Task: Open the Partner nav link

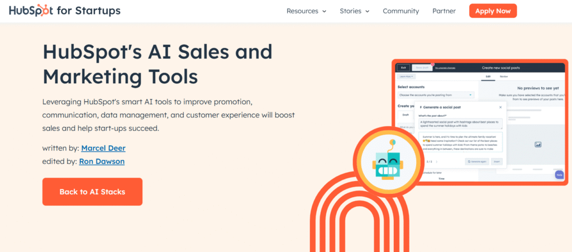Action: [444, 11]
